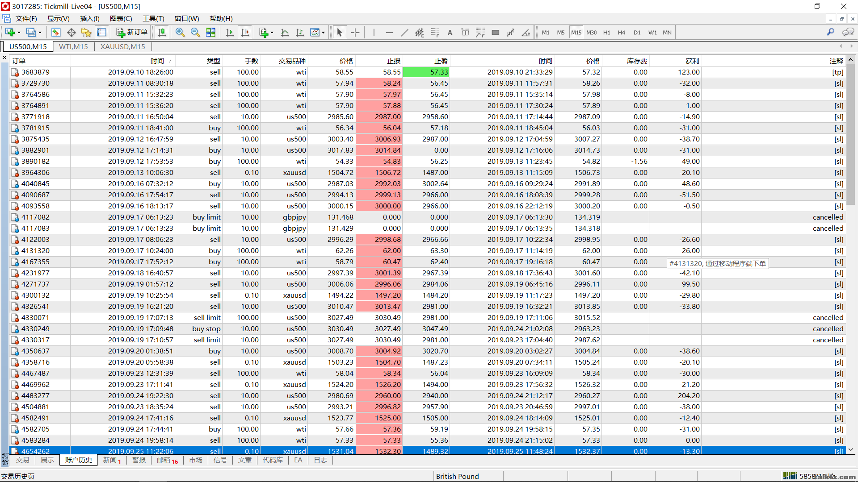
Task: Open the Data Window crosshair-circle icon
Action: click(x=71, y=32)
